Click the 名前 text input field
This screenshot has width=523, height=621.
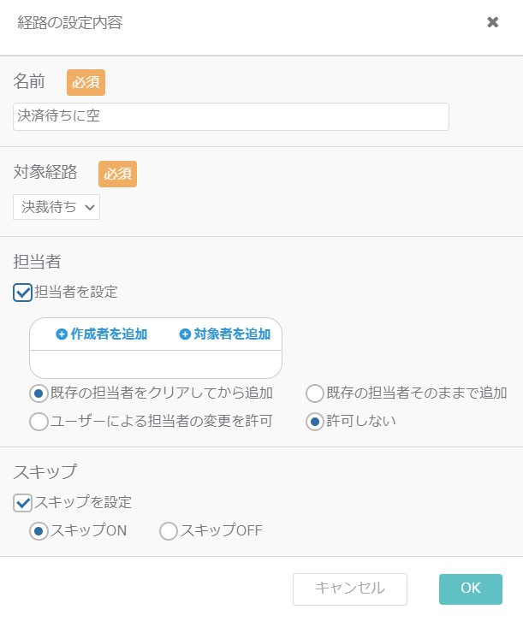coord(231,116)
